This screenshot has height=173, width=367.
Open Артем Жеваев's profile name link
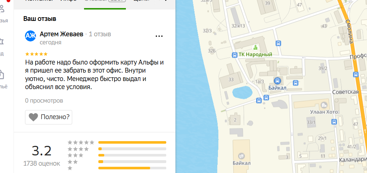62,34
